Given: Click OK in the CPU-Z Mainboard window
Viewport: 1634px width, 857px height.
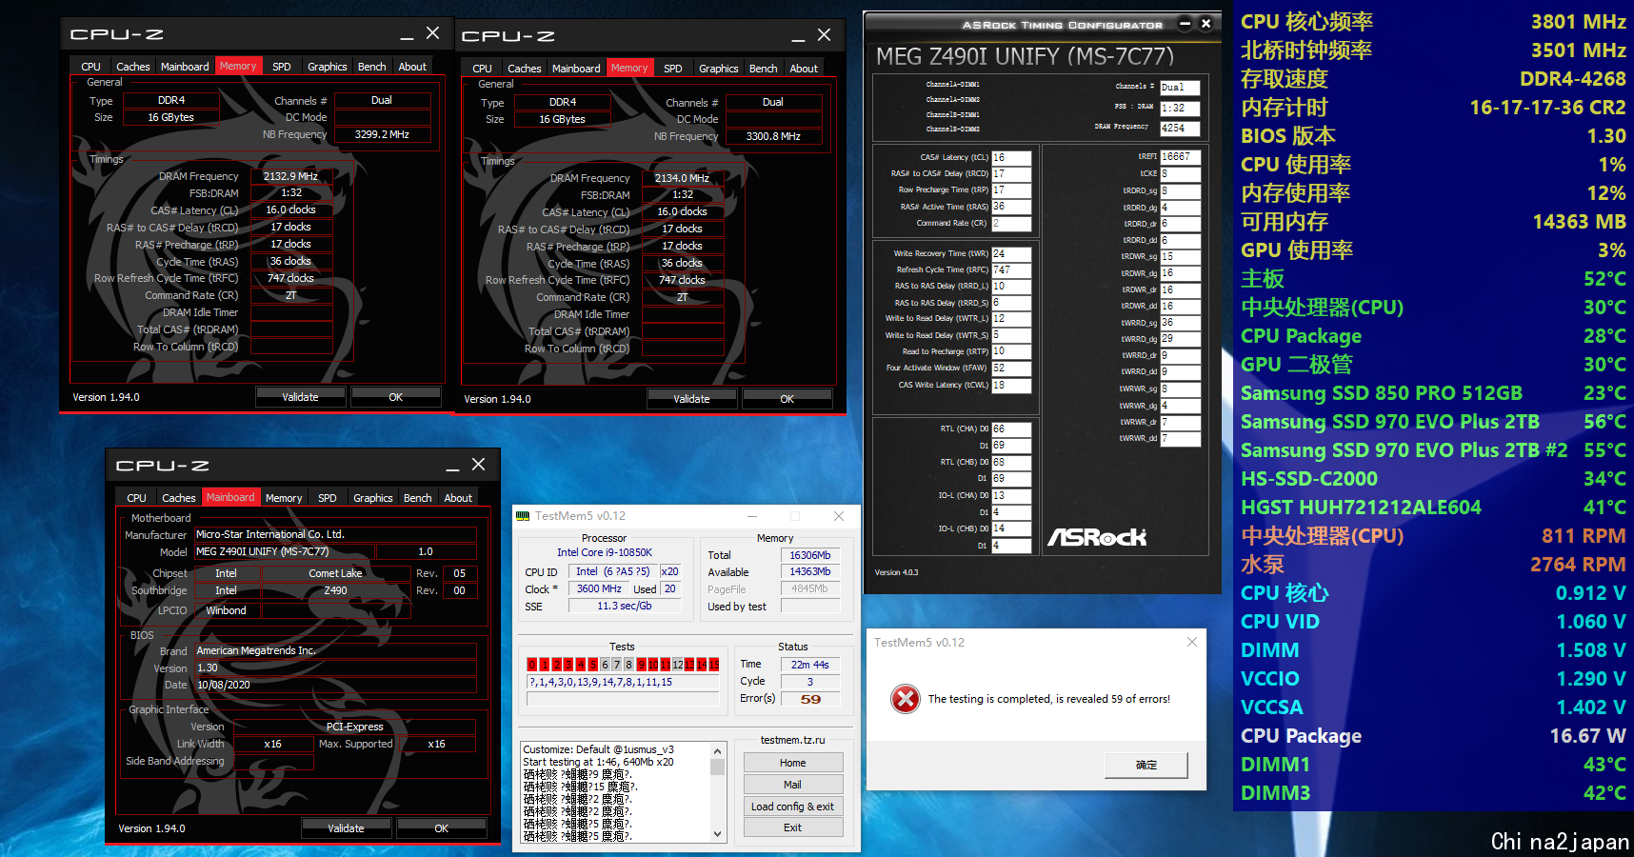Looking at the screenshot, I should 441,828.
